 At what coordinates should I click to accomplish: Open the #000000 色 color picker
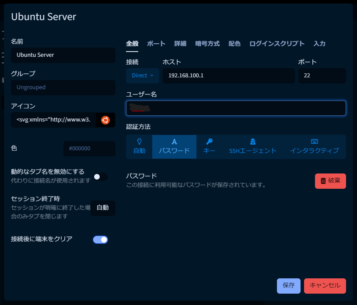coord(89,149)
